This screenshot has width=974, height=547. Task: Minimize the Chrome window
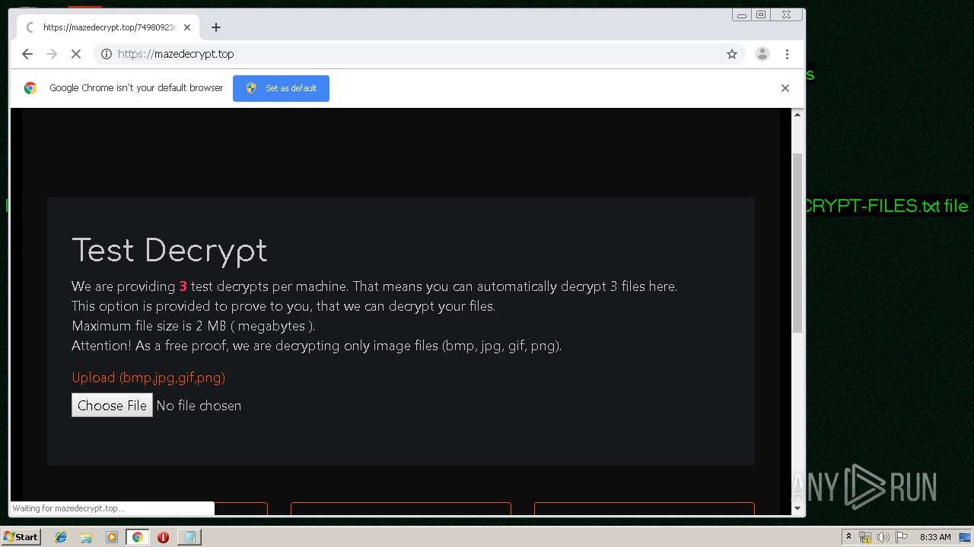[742, 14]
